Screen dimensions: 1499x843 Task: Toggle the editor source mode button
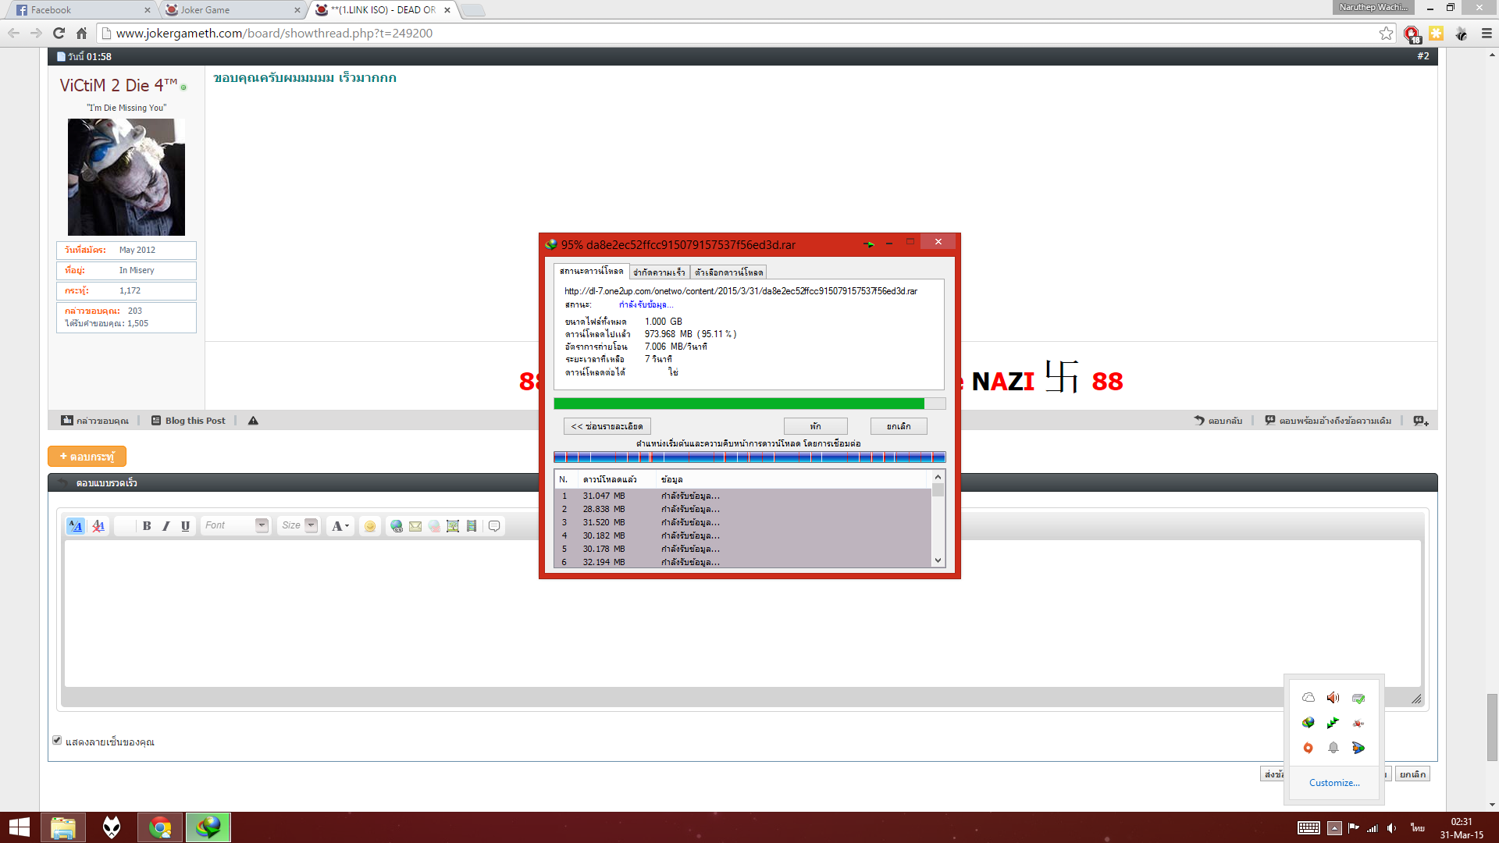[75, 526]
